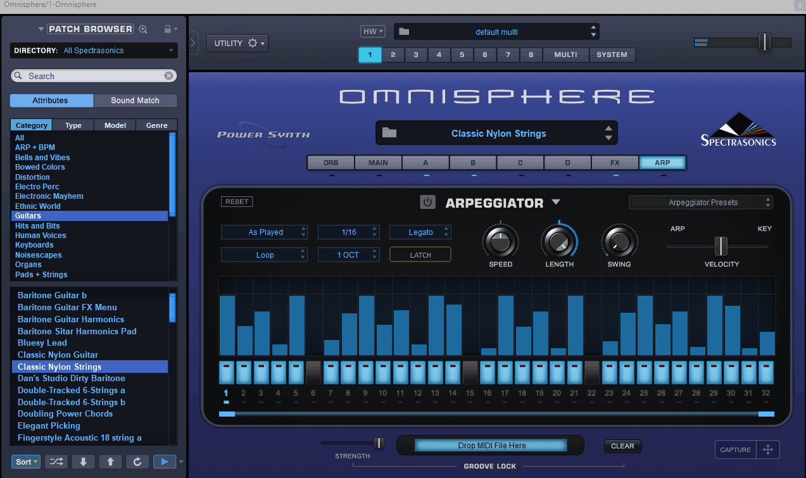
Task: Open the HW hardware profile dropdown
Action: [372, 31]
